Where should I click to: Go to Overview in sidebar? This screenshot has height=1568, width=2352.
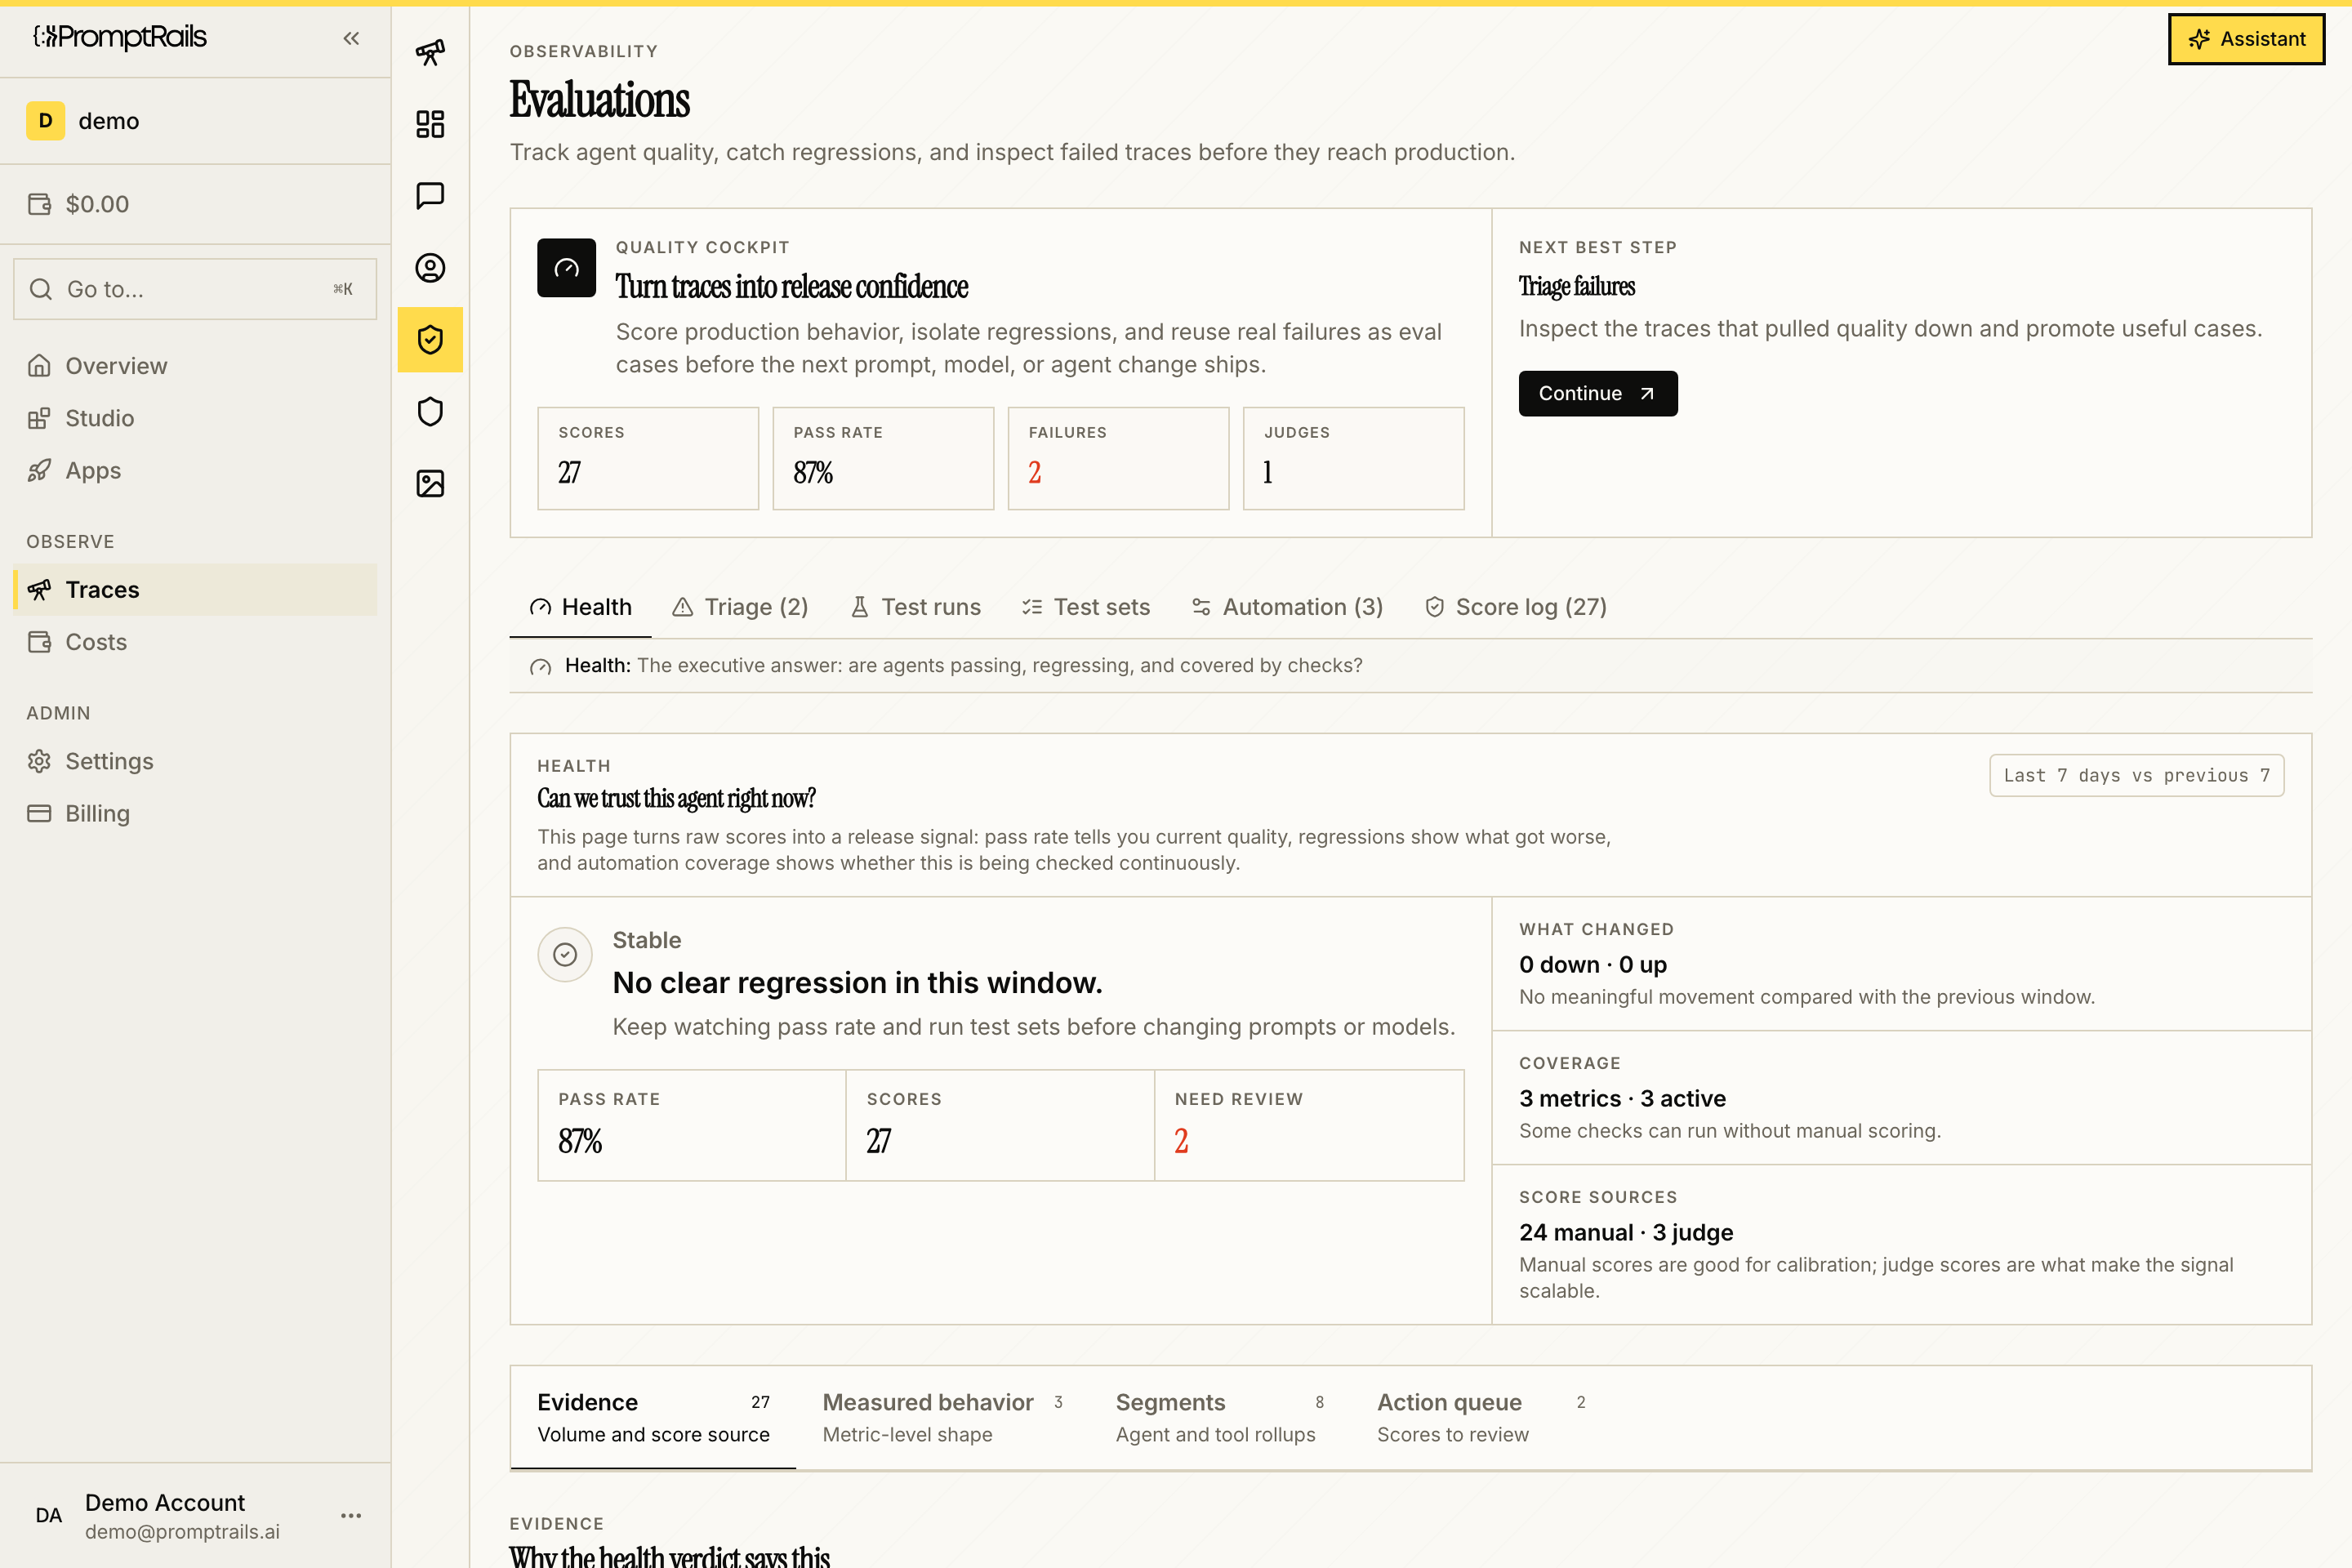click(x=195, y=366)
